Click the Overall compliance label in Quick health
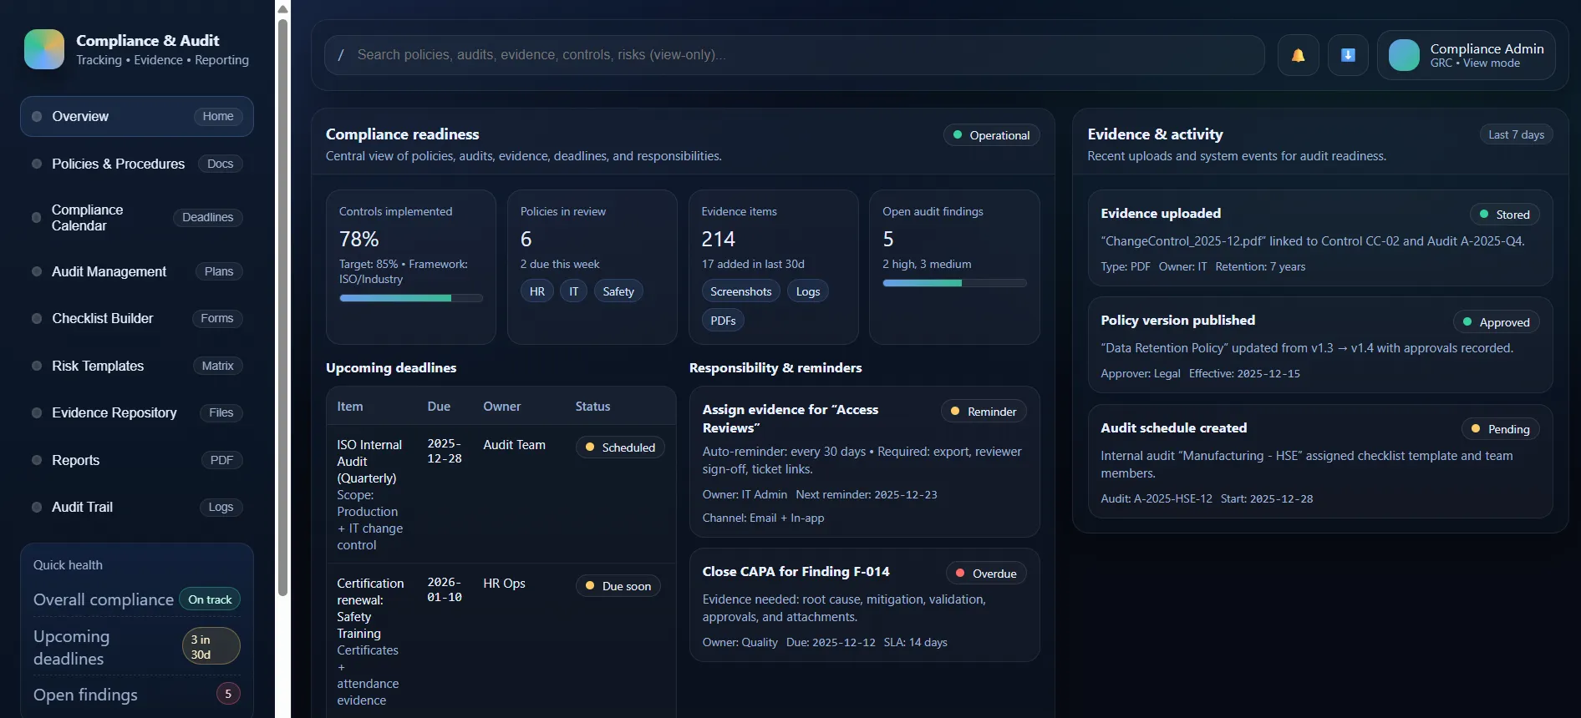 coord(104,600)
